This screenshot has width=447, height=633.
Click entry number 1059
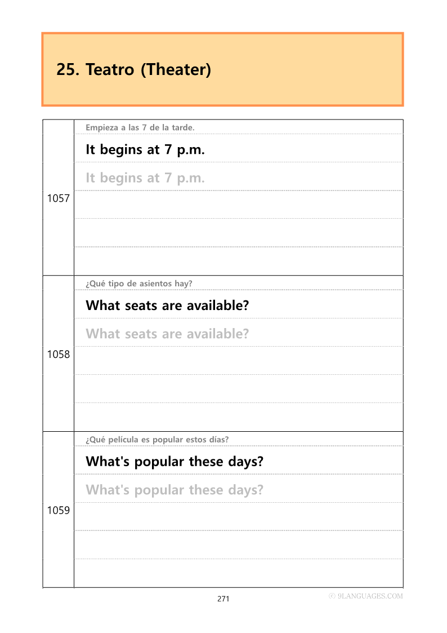[x=58, y=511]
